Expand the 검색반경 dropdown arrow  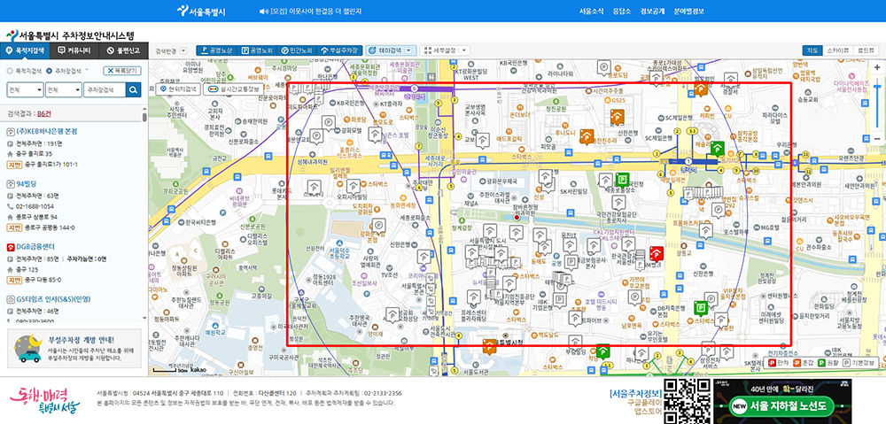pos(183,50)
